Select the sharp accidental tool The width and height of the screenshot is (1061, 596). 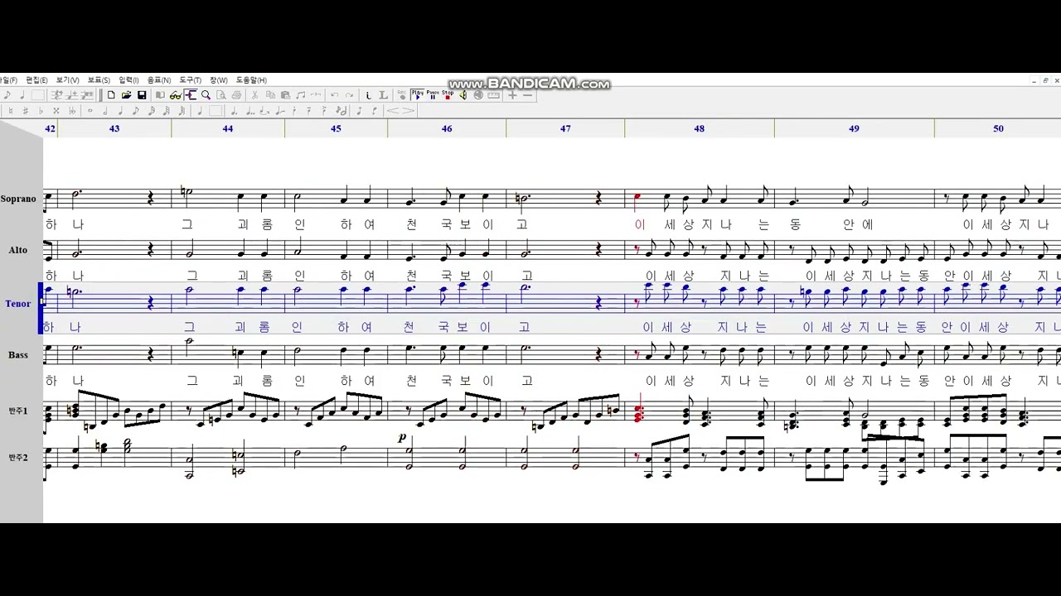click(x=26, y=111)
